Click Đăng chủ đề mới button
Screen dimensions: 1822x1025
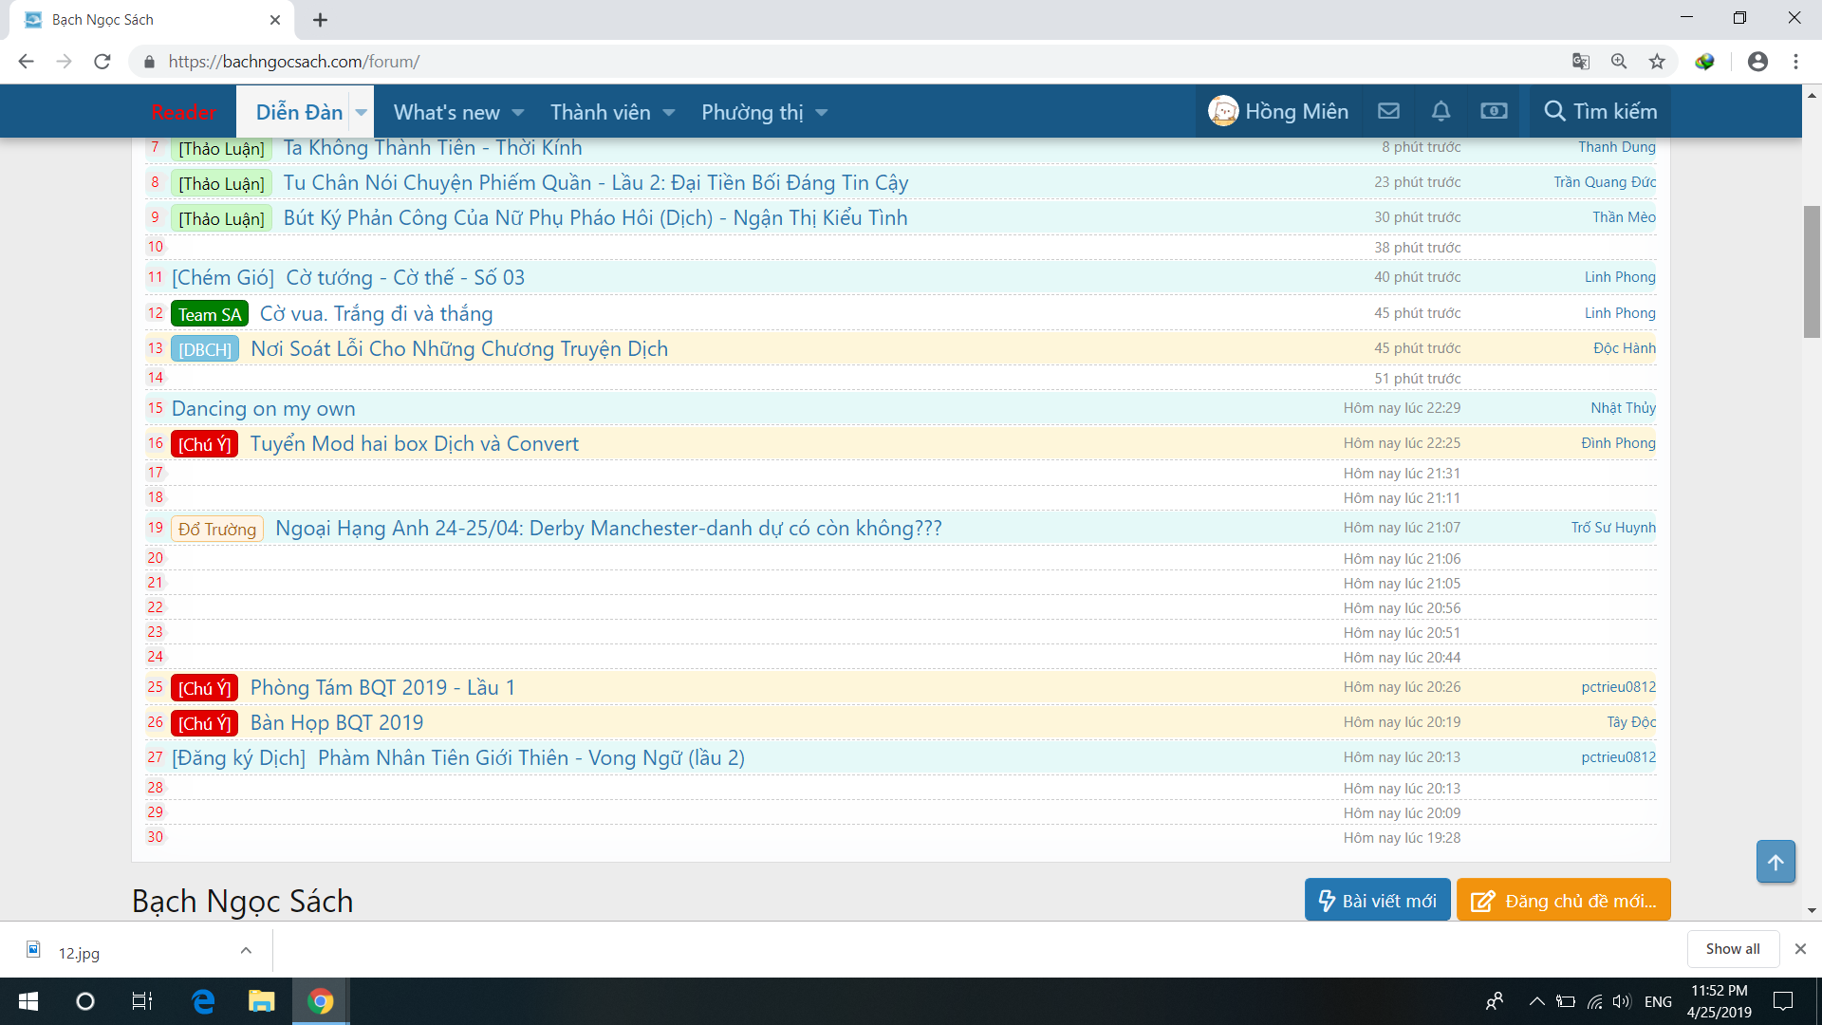pyautogui.click(x=1563, y=900)
